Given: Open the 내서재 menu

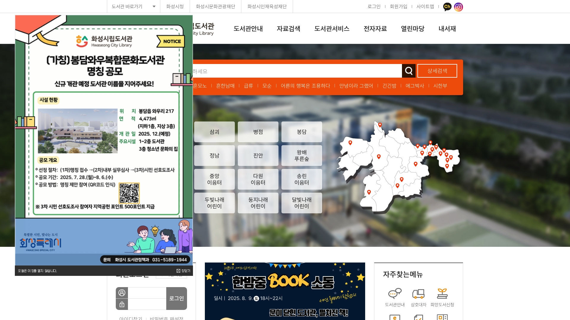Looking at the screenshot, I should 447,29.
